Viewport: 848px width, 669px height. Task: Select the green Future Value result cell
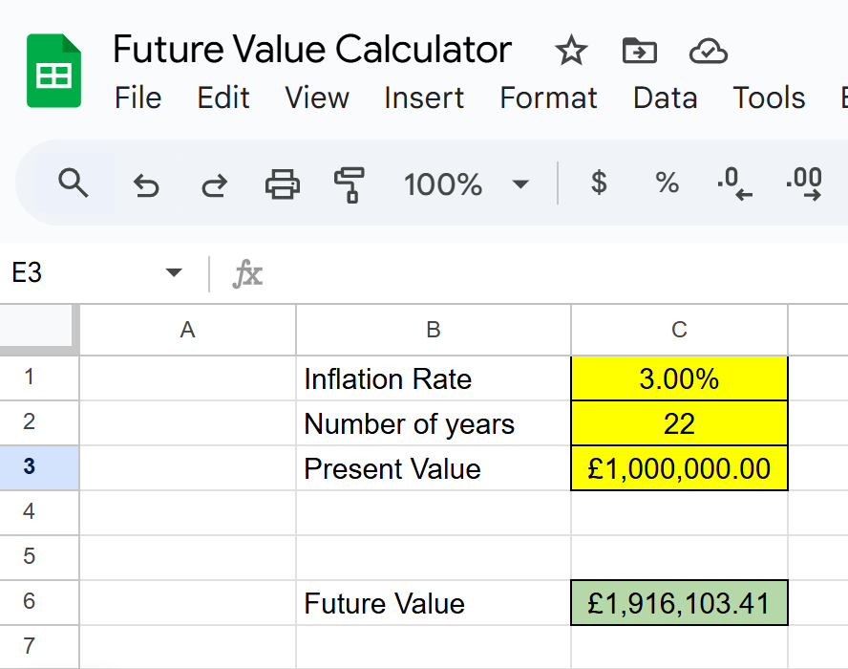click(679, 603)
